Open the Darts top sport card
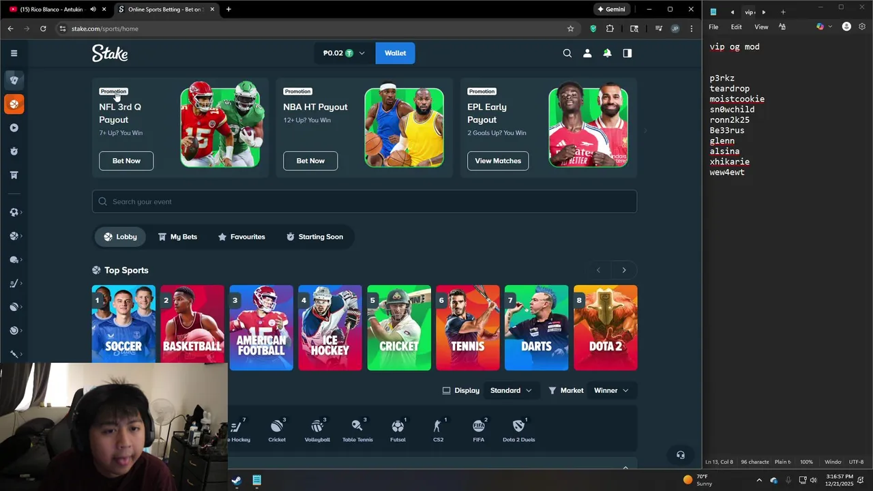 click(x=537, y=328)
